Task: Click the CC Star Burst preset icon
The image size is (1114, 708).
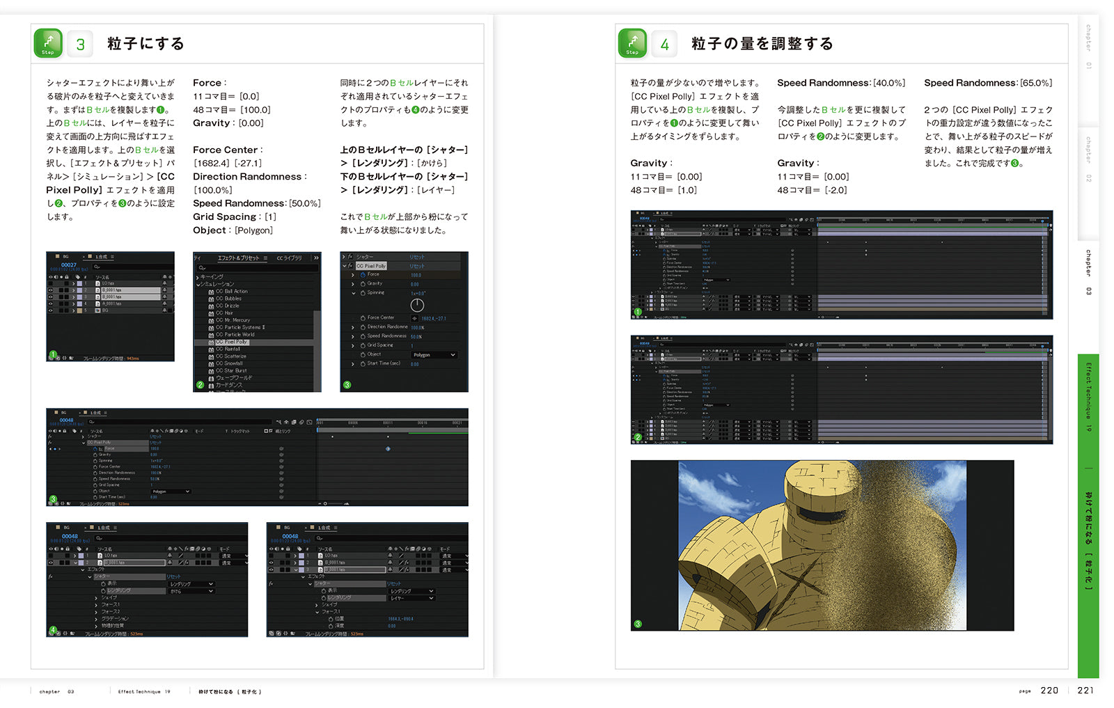Action: [x=211, y=371]
